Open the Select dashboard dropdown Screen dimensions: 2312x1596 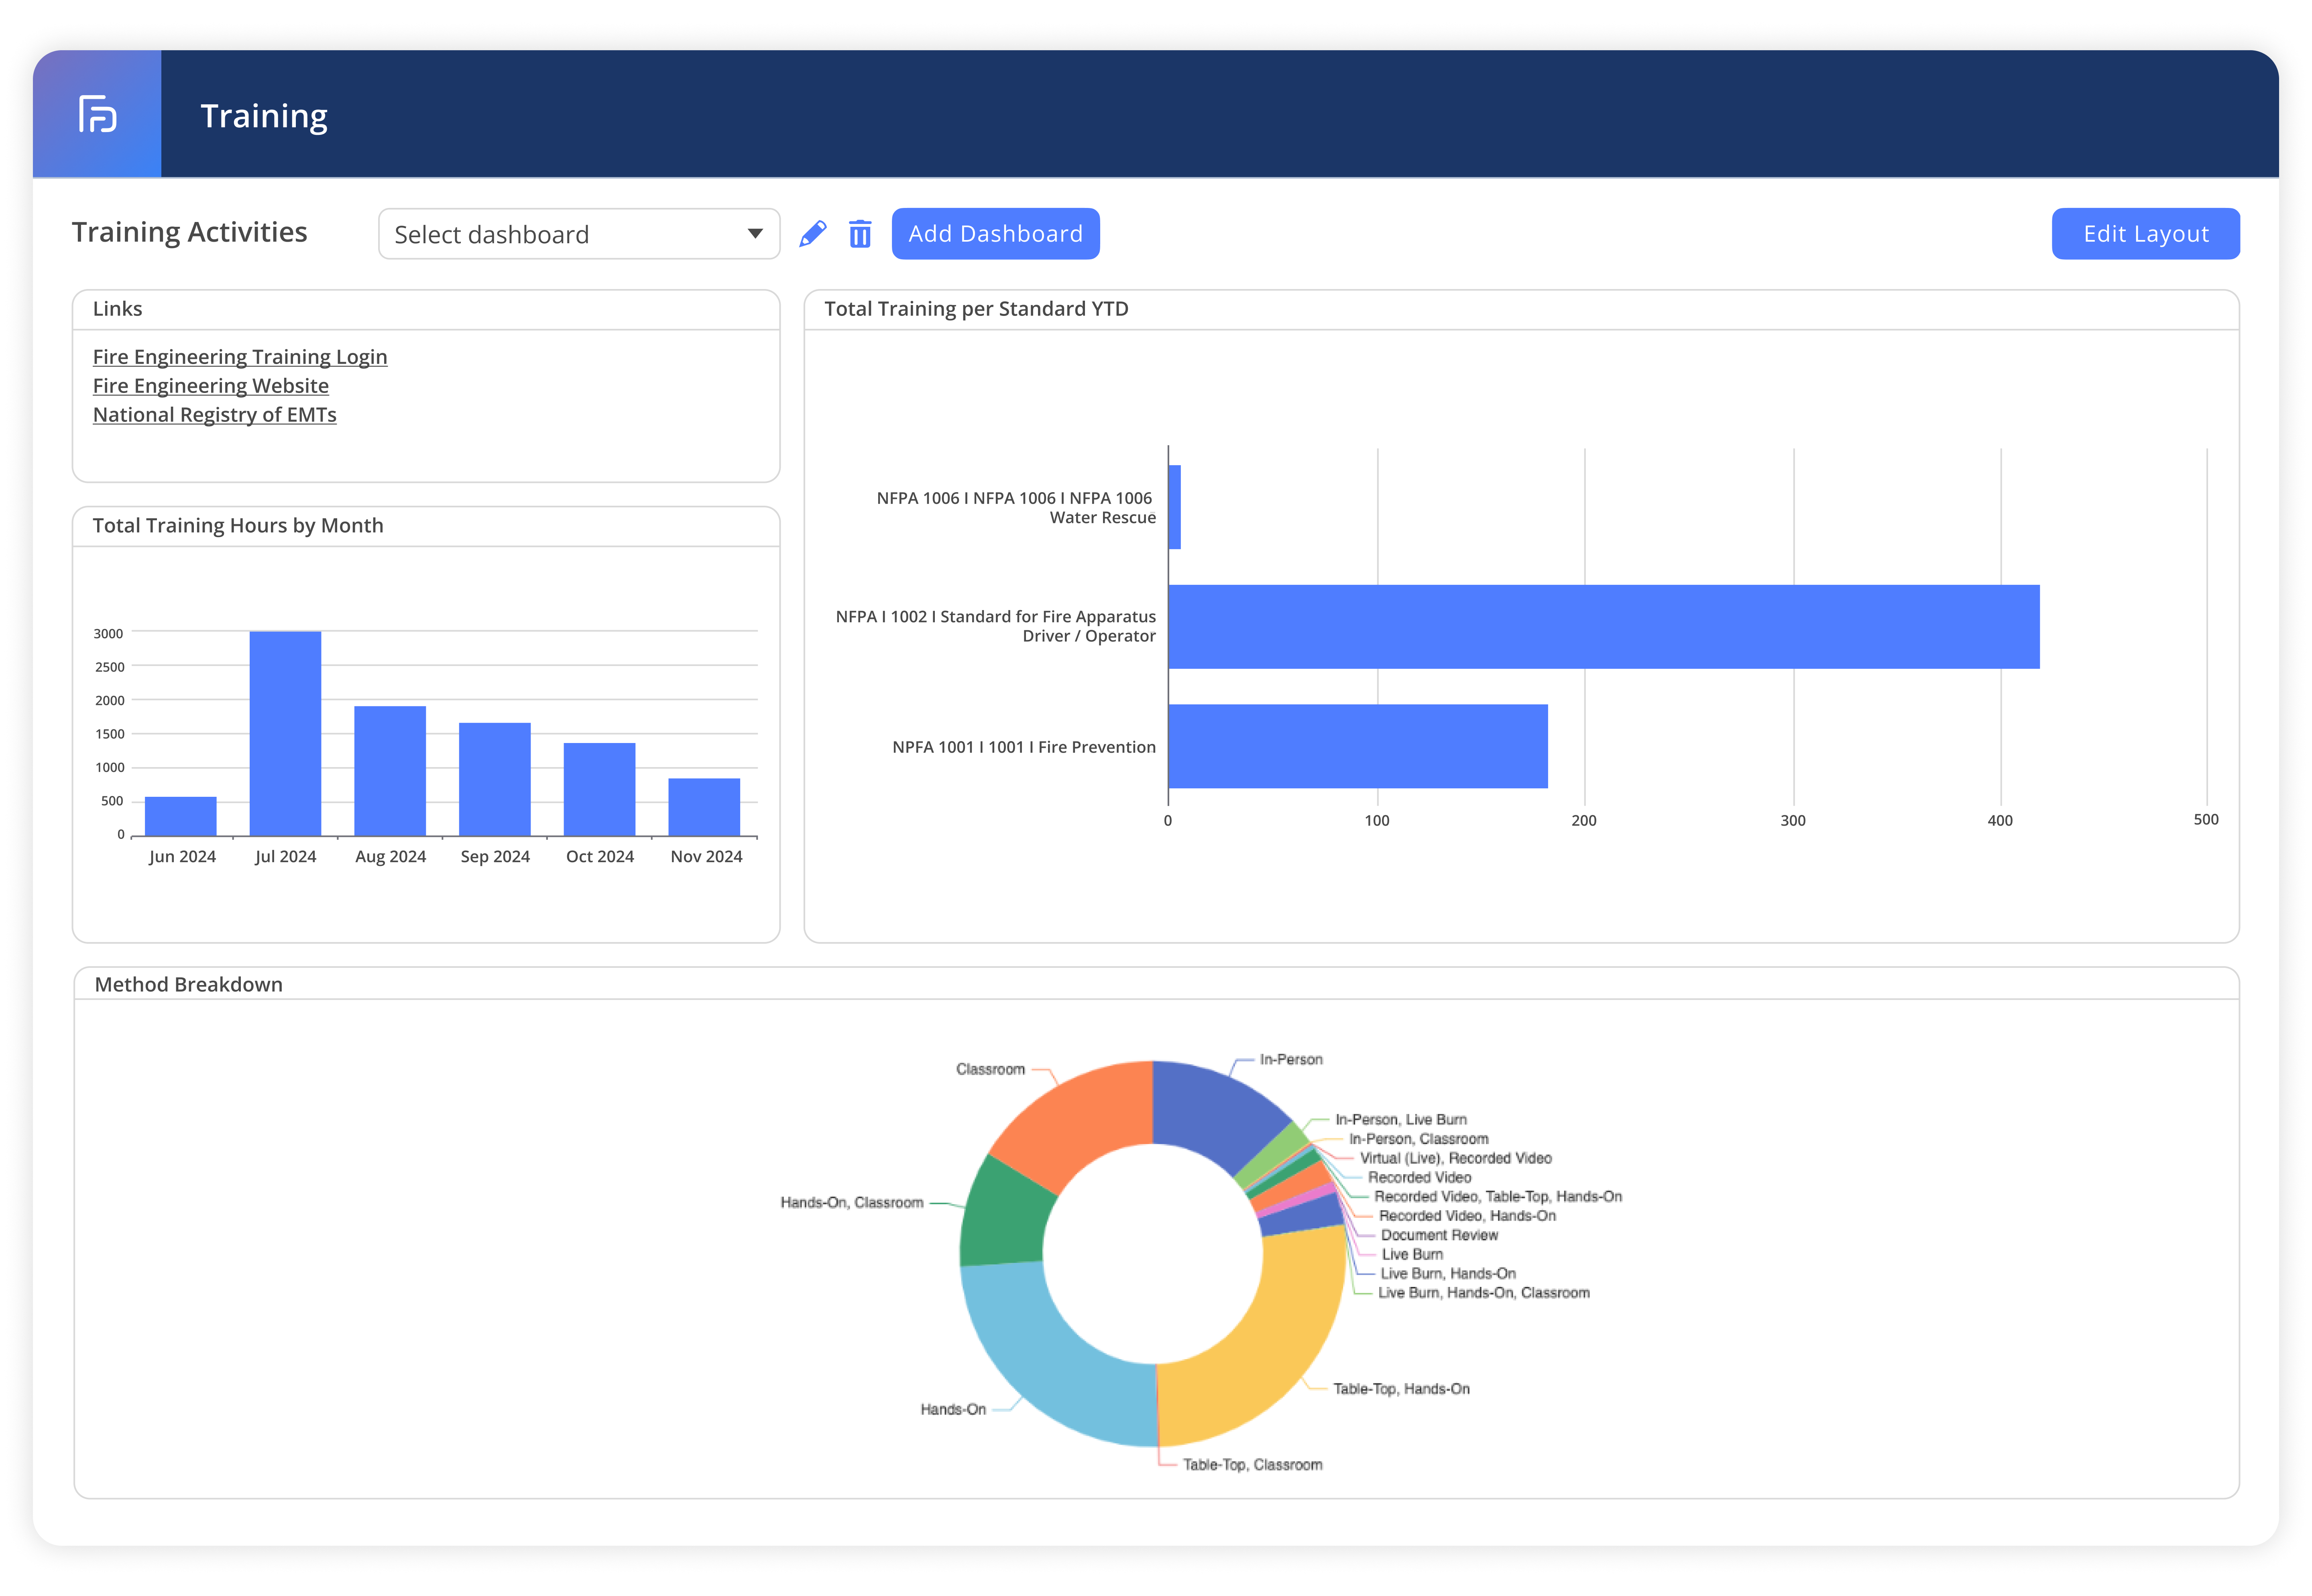click(560, 234)
